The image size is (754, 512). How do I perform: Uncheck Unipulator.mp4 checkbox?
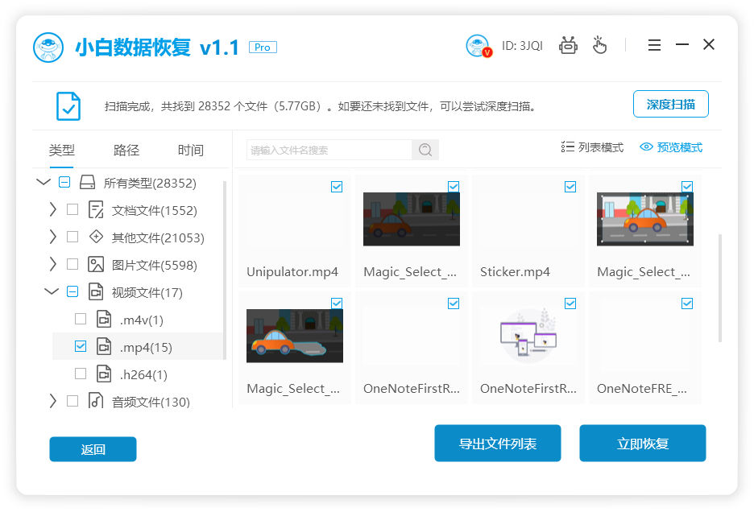pyautogui.click(x=337, y=187)
